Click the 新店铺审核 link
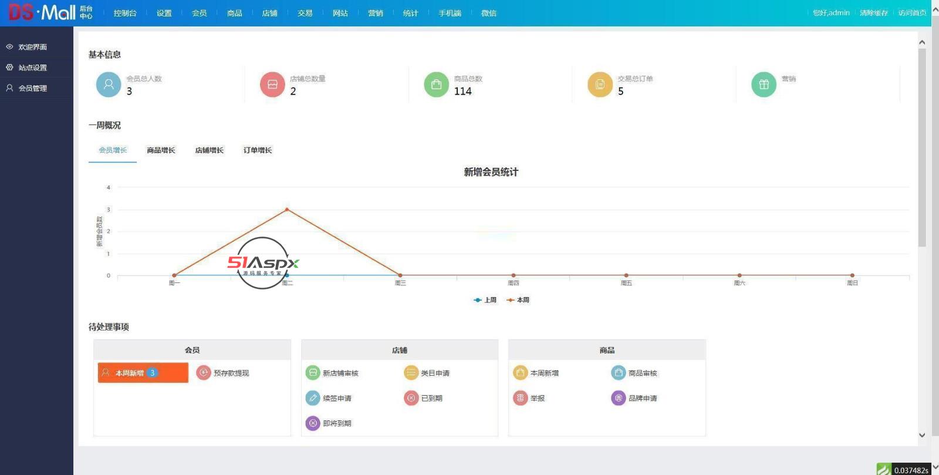The width and height of the screenshot is (939, 475). click(340, 373)
